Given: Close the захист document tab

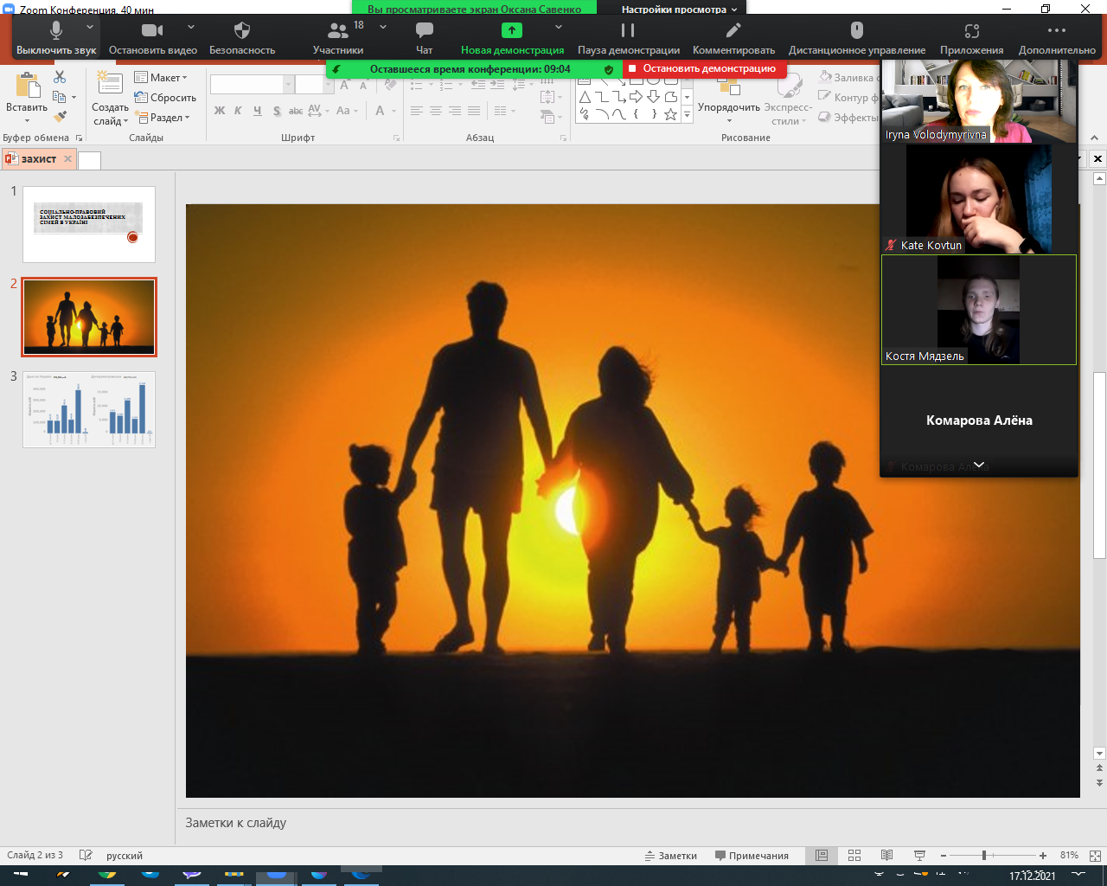Looking at the screenshot, I should pos(67,159).
